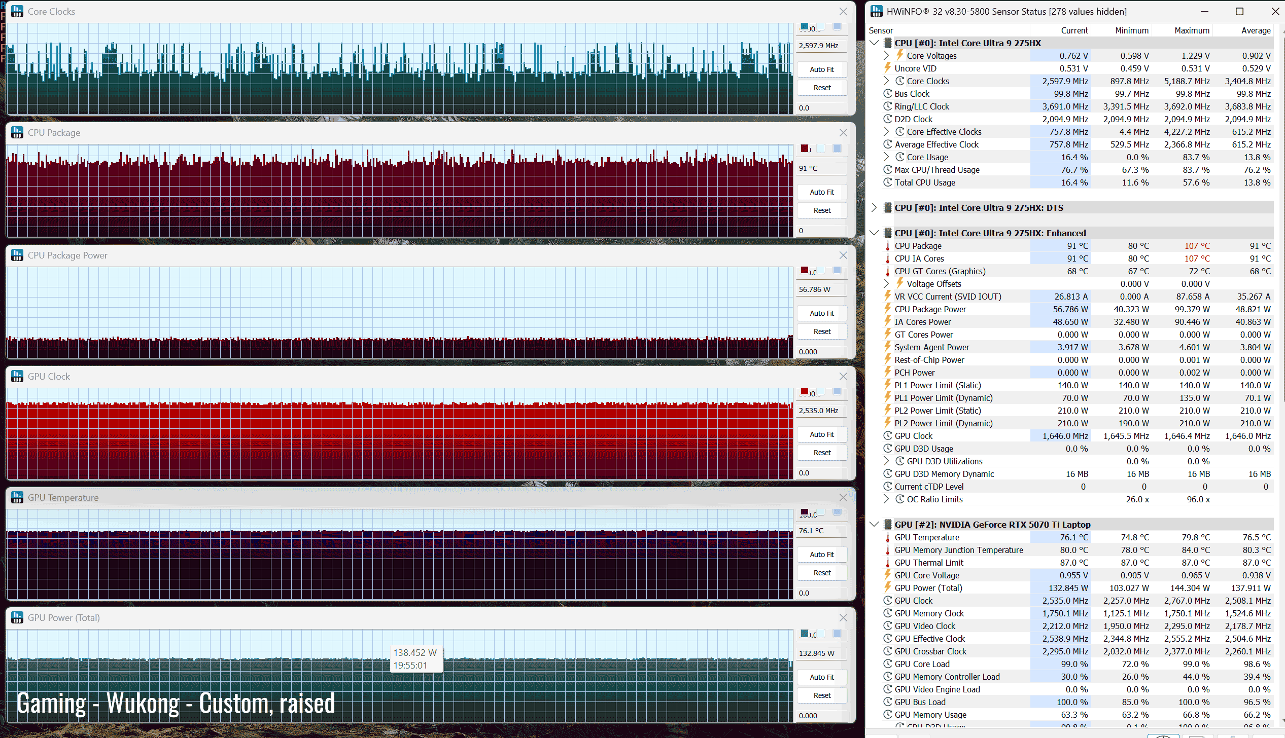Viewport: 1285px width, 738px height.
Task: Collapse the NVIDIA GeForce RTX 5070 Ti group
Action: pos(874,524)
